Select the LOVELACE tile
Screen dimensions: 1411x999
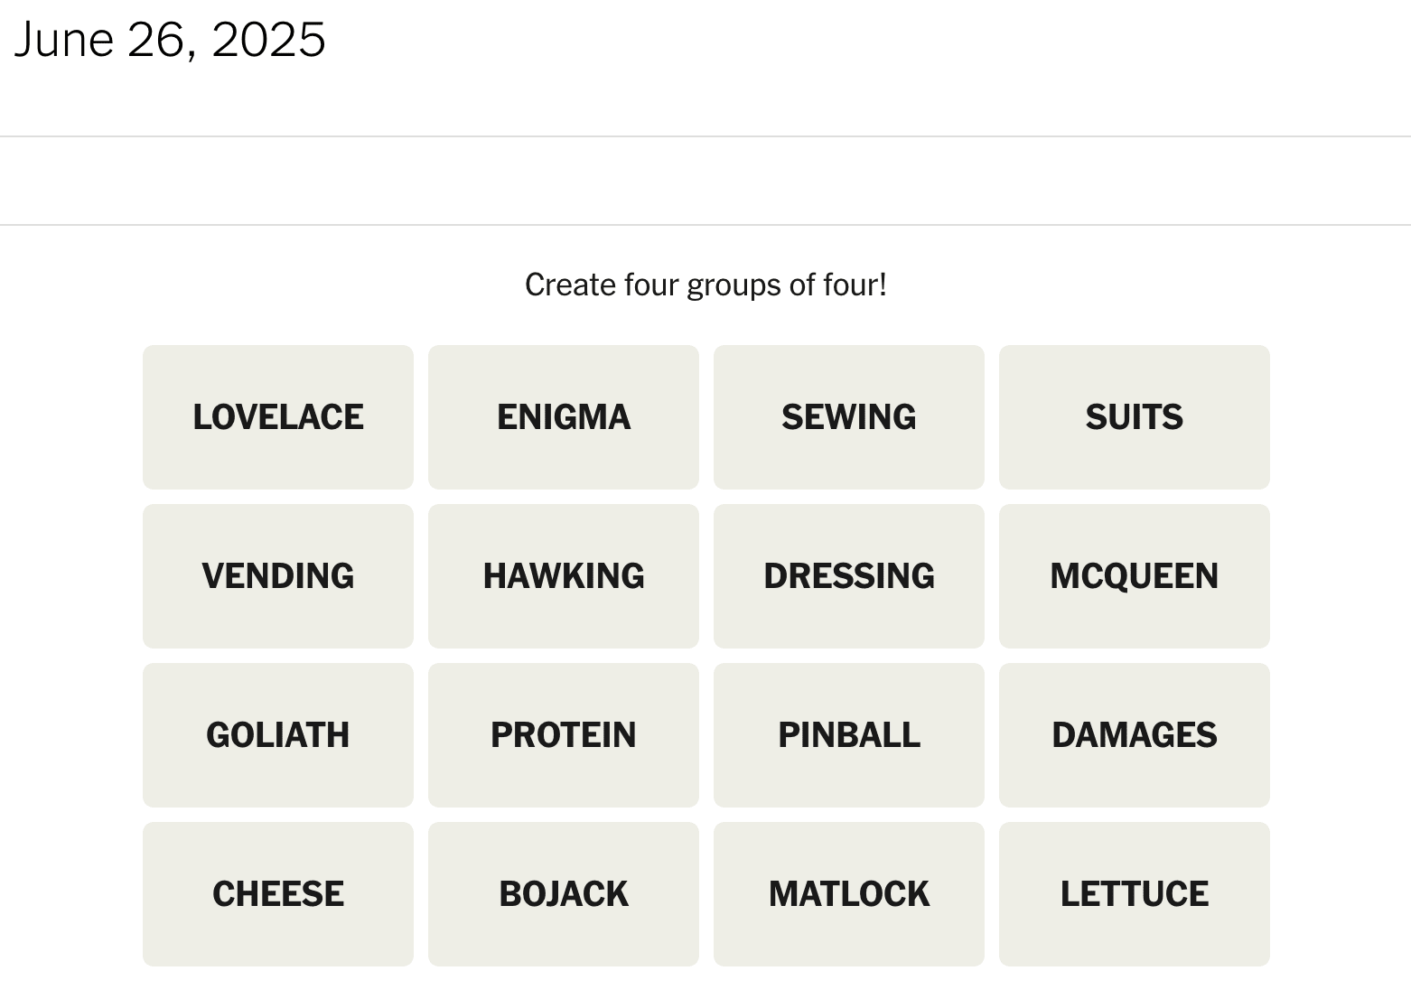click(x=278, y=417)
